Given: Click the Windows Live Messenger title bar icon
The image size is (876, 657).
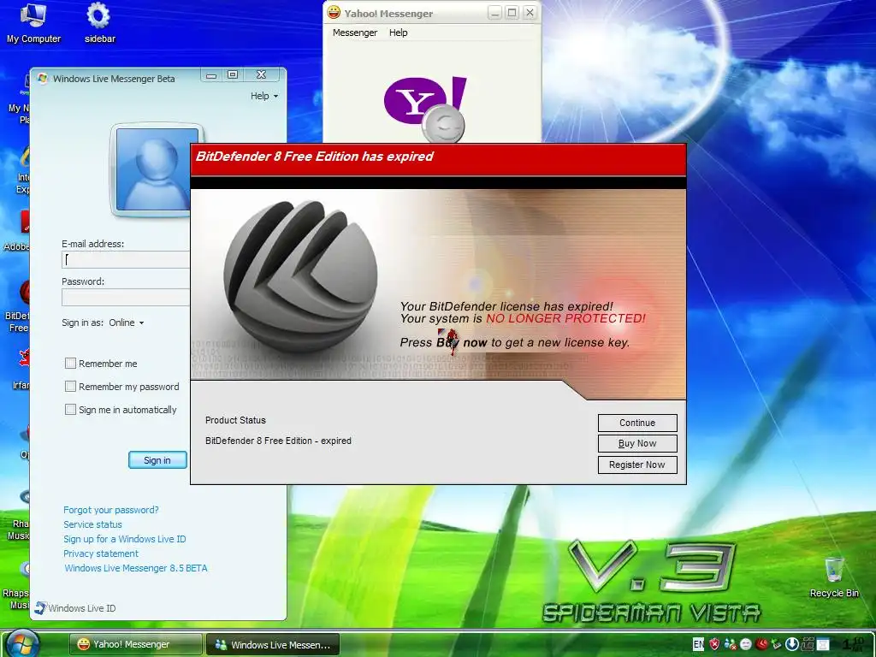Looking at the screenshot, I should coord(43,78).
